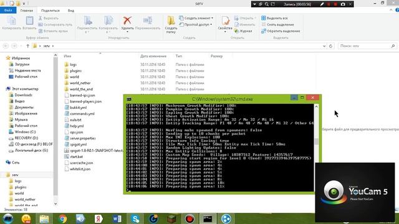Open the recorder toolbar dropdown arrow
399x224 pixels.
click(254, 4)
